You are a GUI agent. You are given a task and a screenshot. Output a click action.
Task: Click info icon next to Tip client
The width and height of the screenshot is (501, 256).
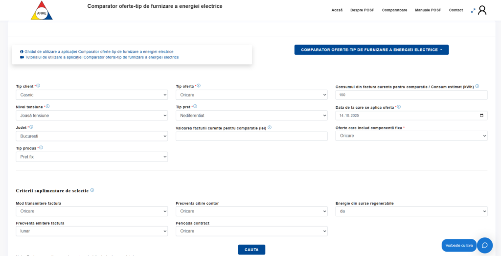pyautogui.click(x=38, y=86)
